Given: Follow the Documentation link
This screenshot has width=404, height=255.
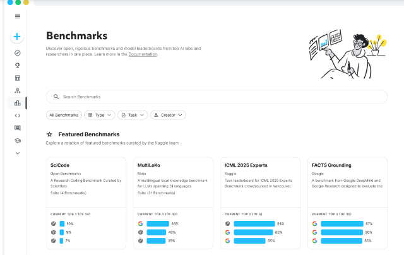Looking at the screenshot, I should (x=143, y=54).
